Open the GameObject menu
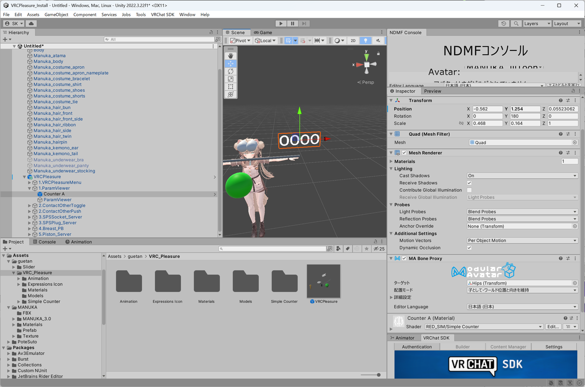Image resolution: width=585 pixels, height=387 pixels. pos(56,14)
